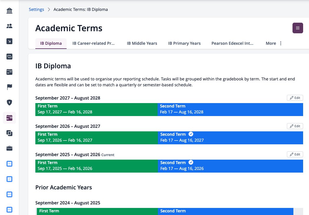Click the IB Diploma section heading
Screen dimensions: 309x215
(53, 66)
